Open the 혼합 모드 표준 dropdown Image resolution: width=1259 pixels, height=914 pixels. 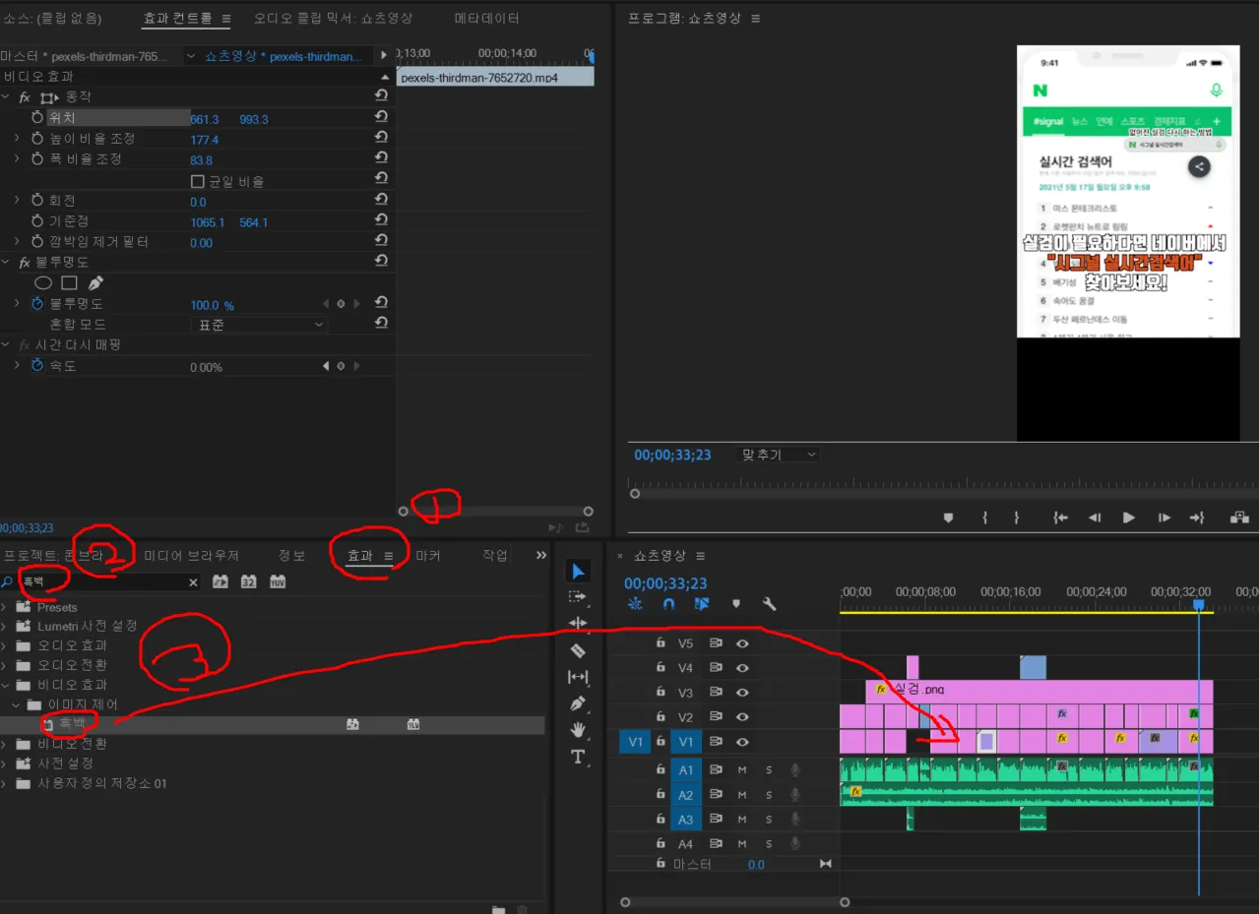coord(259,324)
